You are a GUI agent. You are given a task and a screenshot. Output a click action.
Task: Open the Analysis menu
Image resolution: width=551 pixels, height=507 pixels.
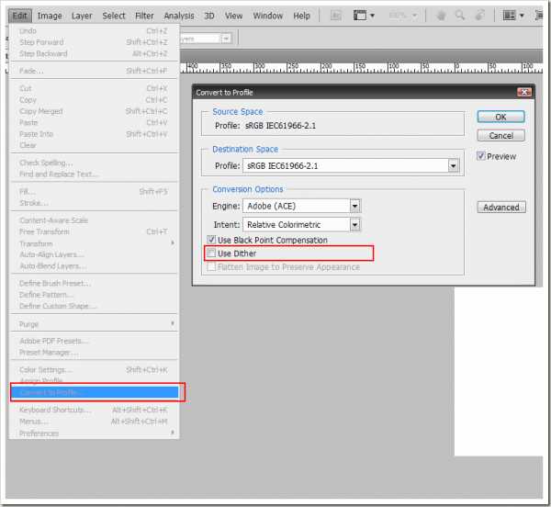179,16
